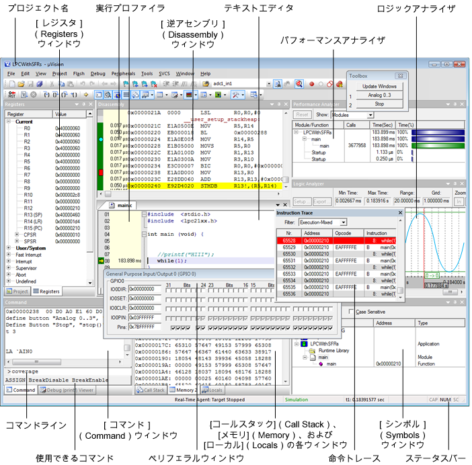Click the Open file folder icon
The width and height of the screenshot is (472, 465).
[x=21, y=84]
